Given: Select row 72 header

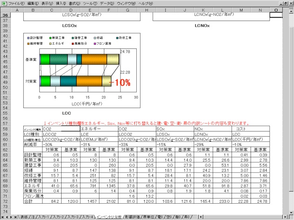Looking at the screenshot, I should point(5,201).
